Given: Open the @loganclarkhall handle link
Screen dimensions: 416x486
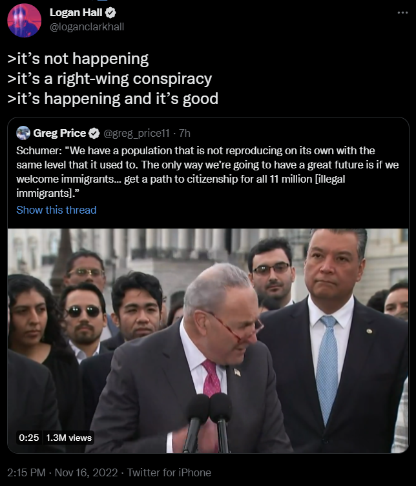Looking at the screenshot, I should tap(87, 27).
